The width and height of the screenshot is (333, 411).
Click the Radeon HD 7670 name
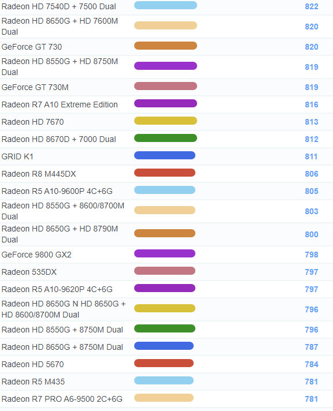click(x=32, y=122)
